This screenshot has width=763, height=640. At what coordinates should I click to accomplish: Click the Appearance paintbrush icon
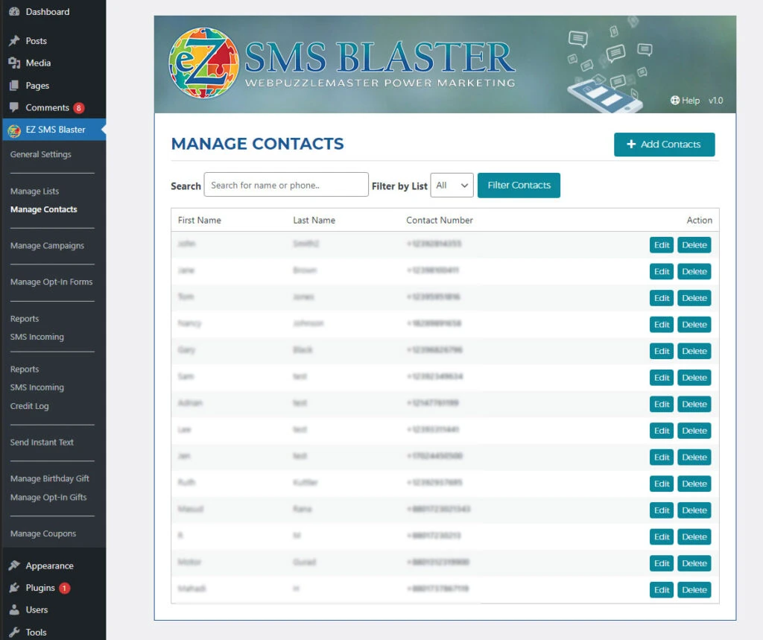tap(14, 565)
